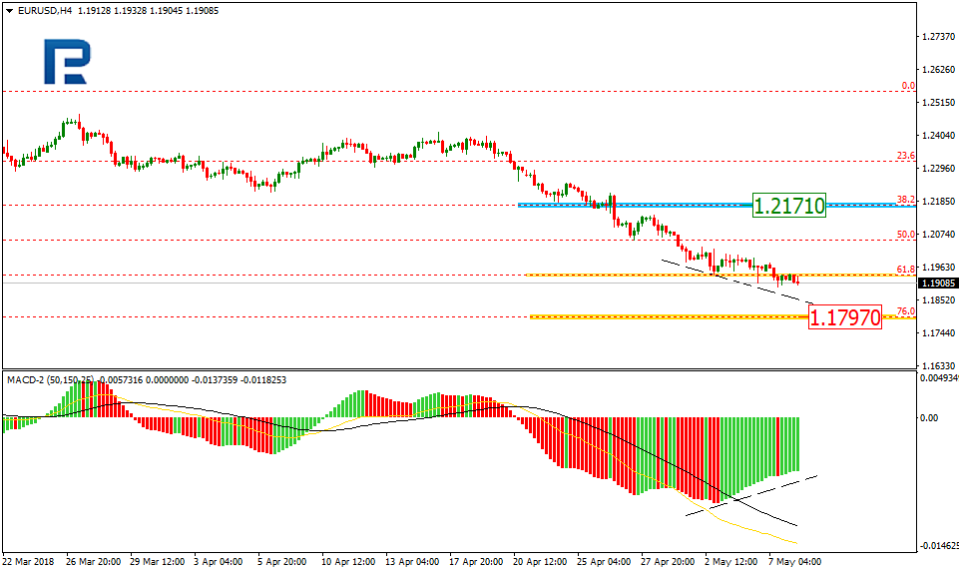The width and height of the screenshot is (959, 573).
Task: Click the current price marker 1.19085
Action: point(939,283)
